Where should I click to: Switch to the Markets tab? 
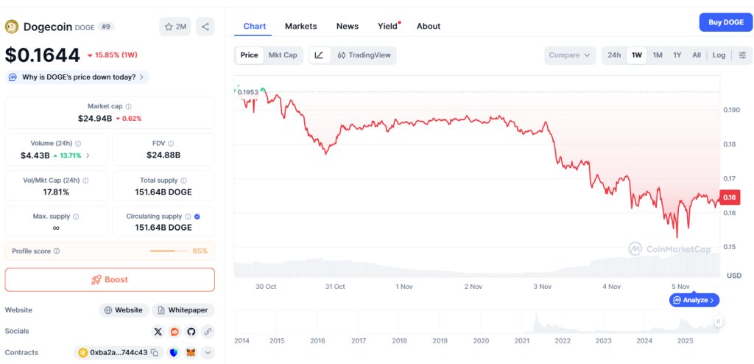tap(300, 26)
